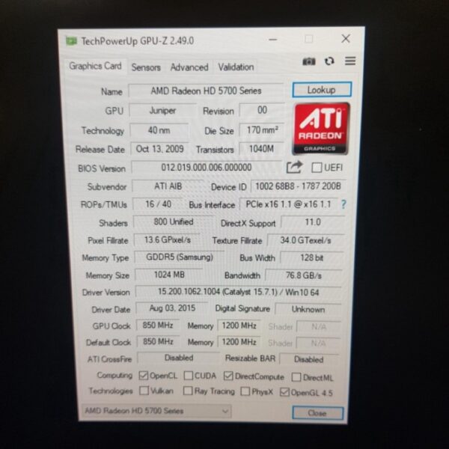449x449 pixels.
Task: Click the GPU Clock row Memory value 1200 MHz
Action: [x=239, y=326]
